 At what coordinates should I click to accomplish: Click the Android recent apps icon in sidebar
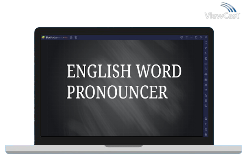pos(206,134)
